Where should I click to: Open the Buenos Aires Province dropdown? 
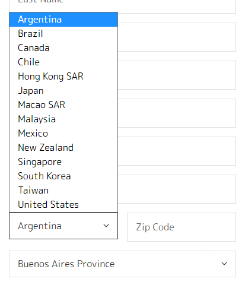(122, 264)
